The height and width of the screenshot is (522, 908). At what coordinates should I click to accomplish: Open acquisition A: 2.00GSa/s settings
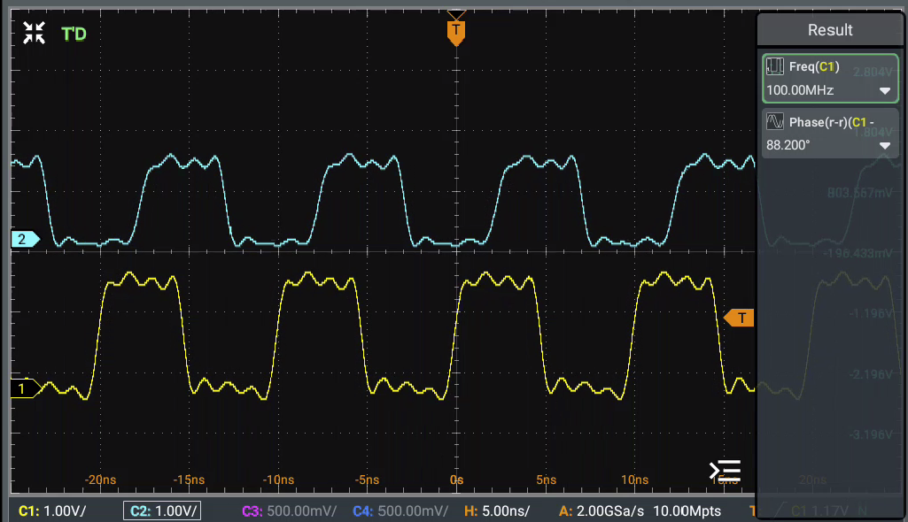coord(640,511)
